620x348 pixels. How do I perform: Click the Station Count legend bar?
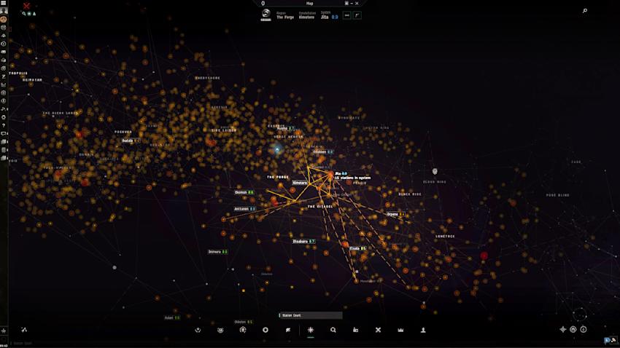pyautogui.click(x=311, y=315)
